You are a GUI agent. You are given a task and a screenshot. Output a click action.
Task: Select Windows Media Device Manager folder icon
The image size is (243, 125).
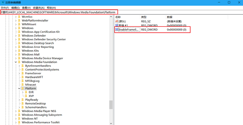[x=19, y=58]
